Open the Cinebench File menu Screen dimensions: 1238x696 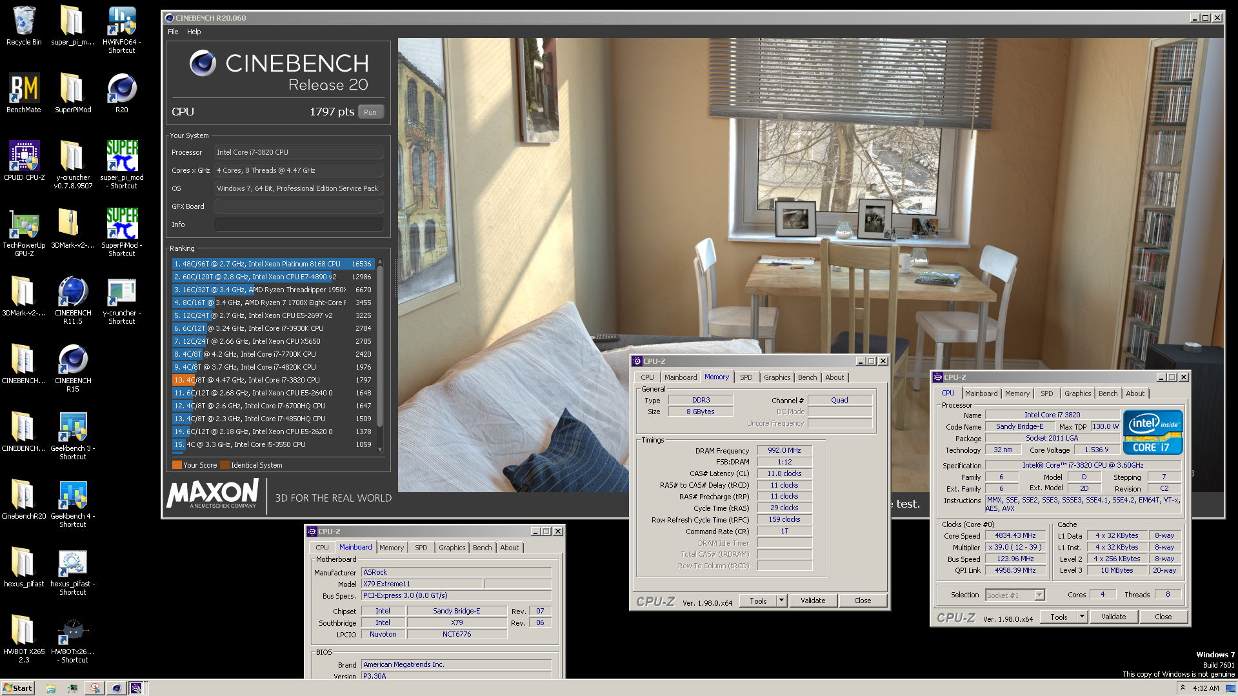click(173, 32)
